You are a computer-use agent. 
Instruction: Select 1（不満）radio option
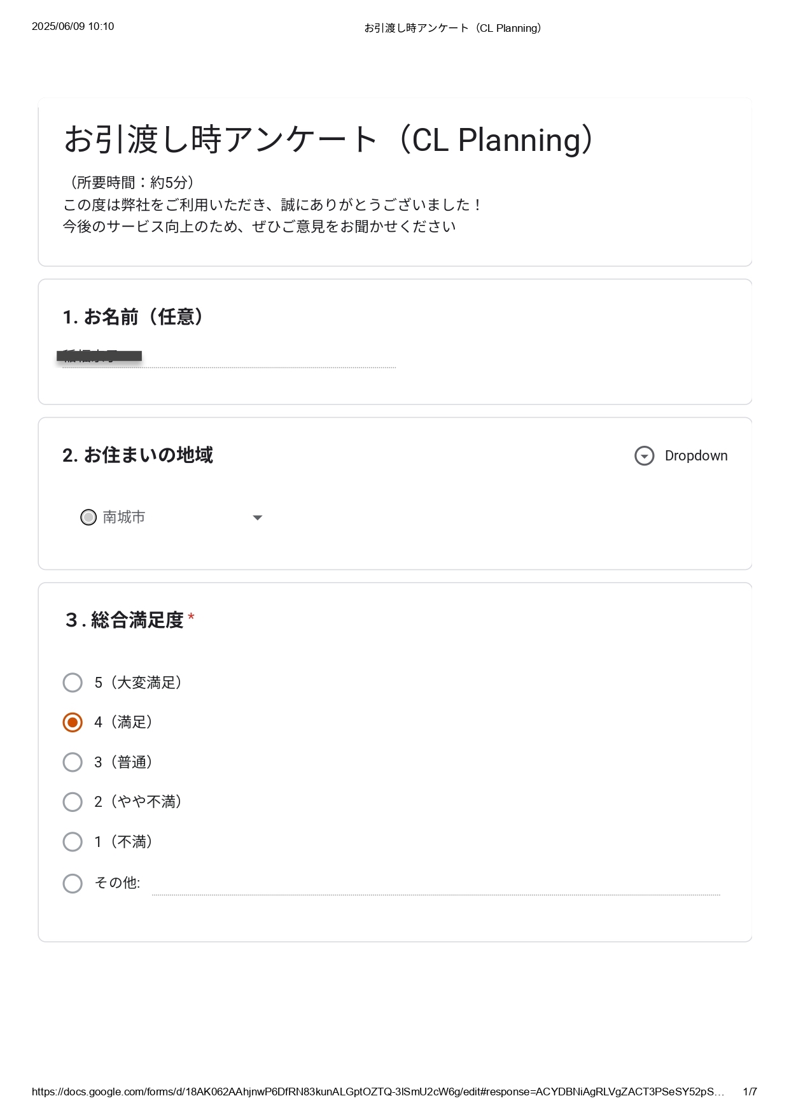[x=73, y=842]
